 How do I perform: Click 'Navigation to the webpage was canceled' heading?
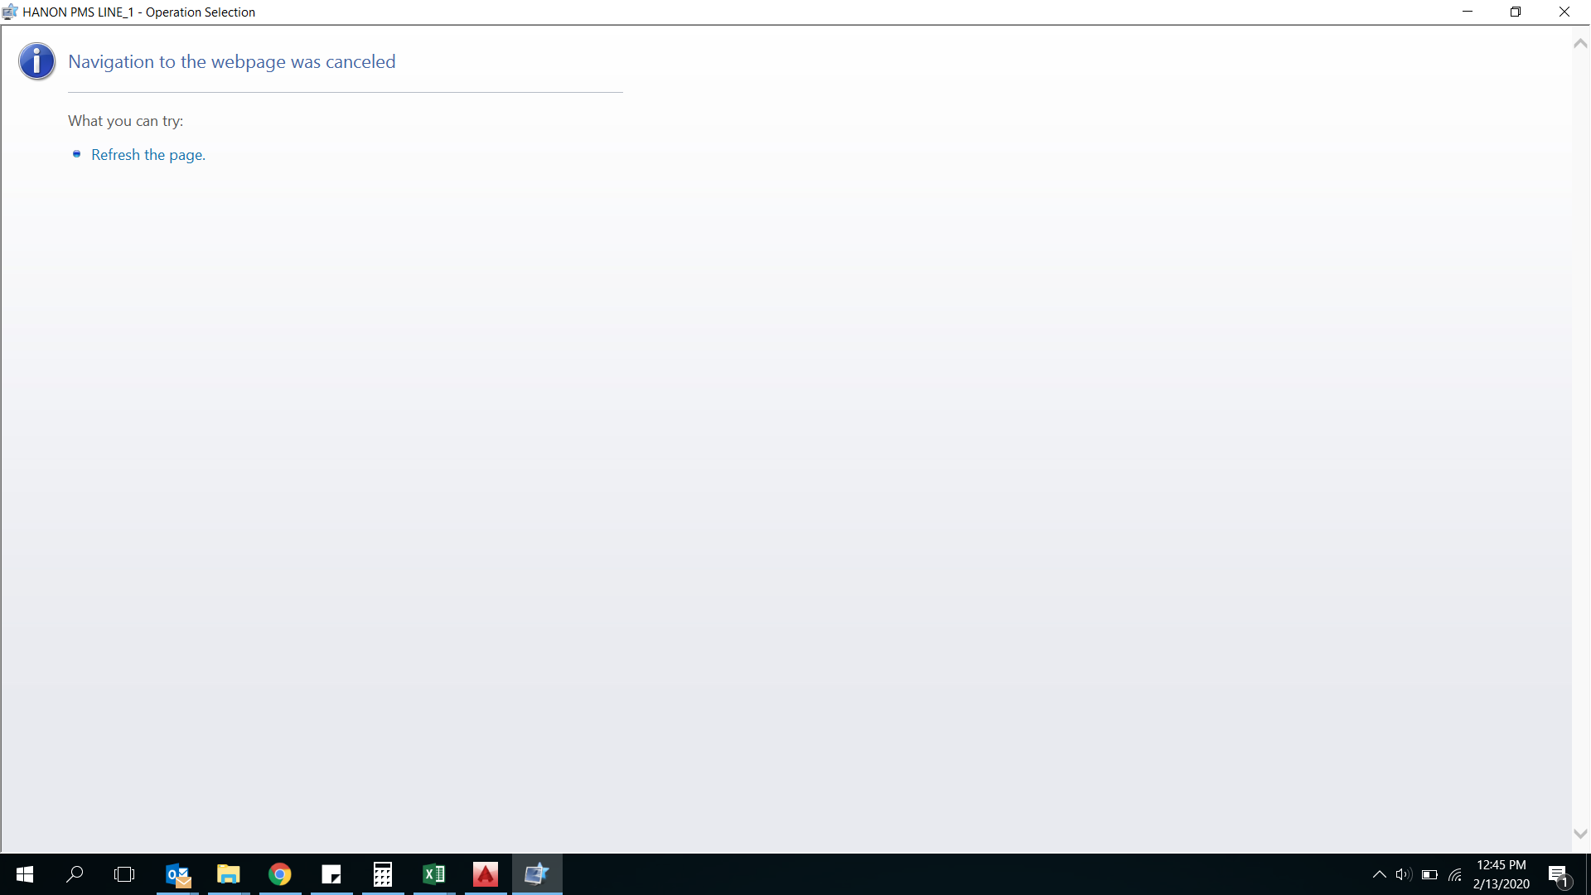[232, 62]
